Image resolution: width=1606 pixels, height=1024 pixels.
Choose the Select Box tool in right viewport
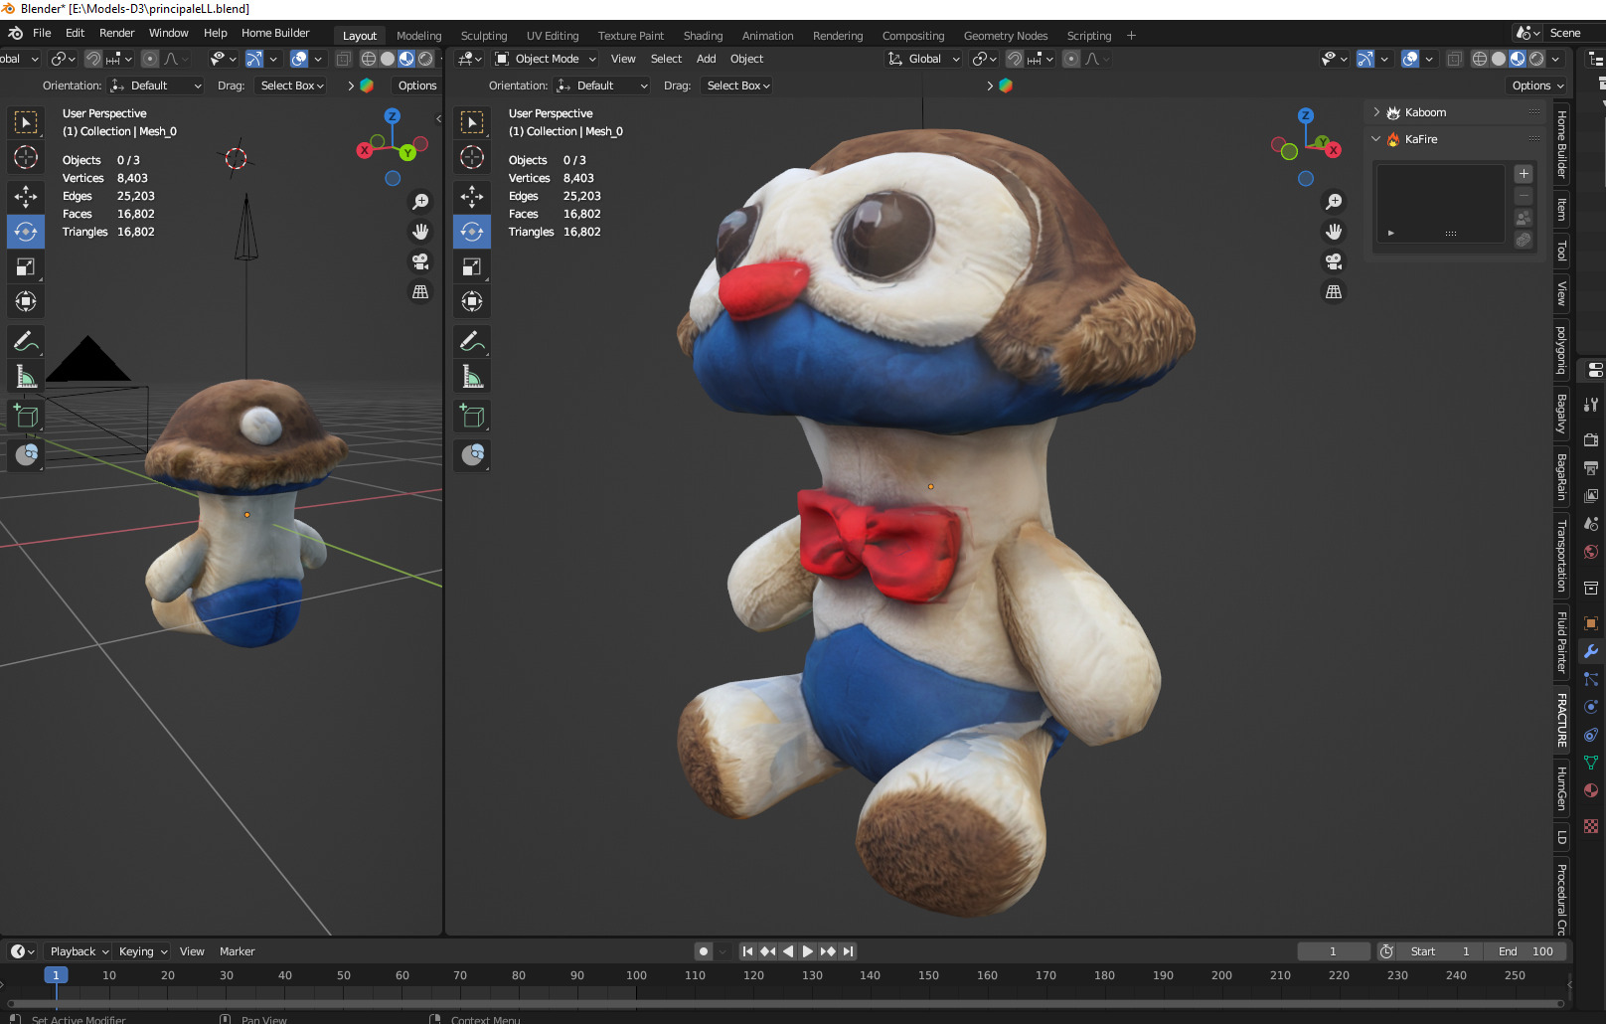(472, 122)
